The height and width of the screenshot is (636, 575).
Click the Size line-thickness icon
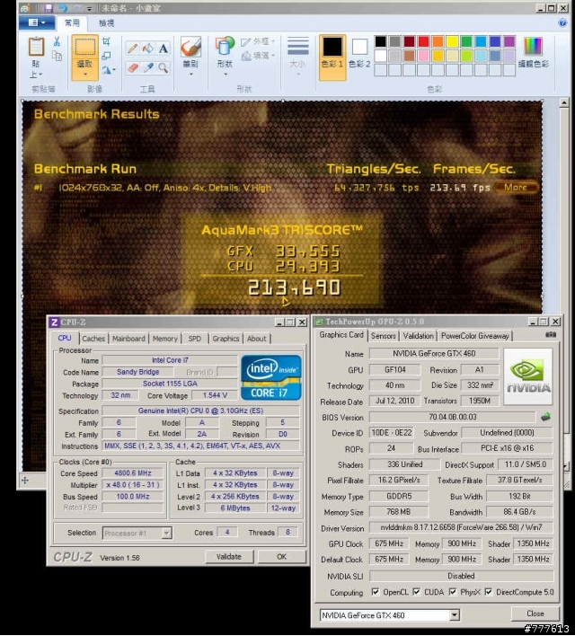point(298,46)
